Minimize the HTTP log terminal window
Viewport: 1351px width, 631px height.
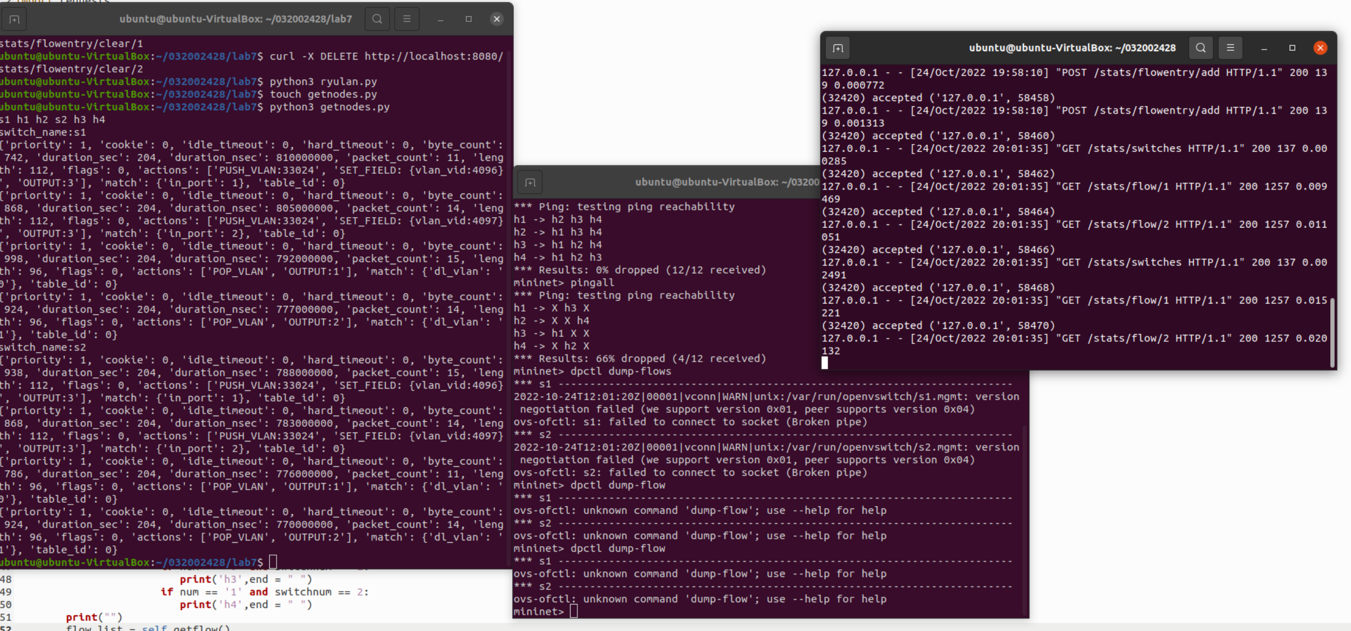(x=1264, y=48)
